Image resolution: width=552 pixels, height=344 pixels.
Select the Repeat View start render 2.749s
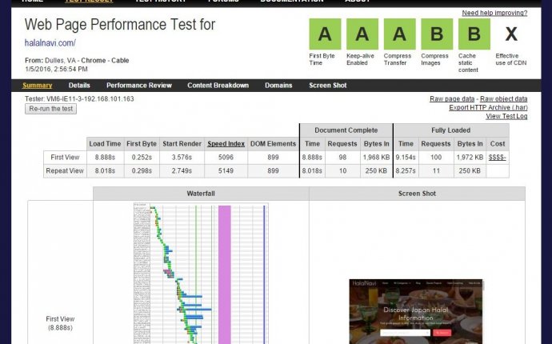182,170
